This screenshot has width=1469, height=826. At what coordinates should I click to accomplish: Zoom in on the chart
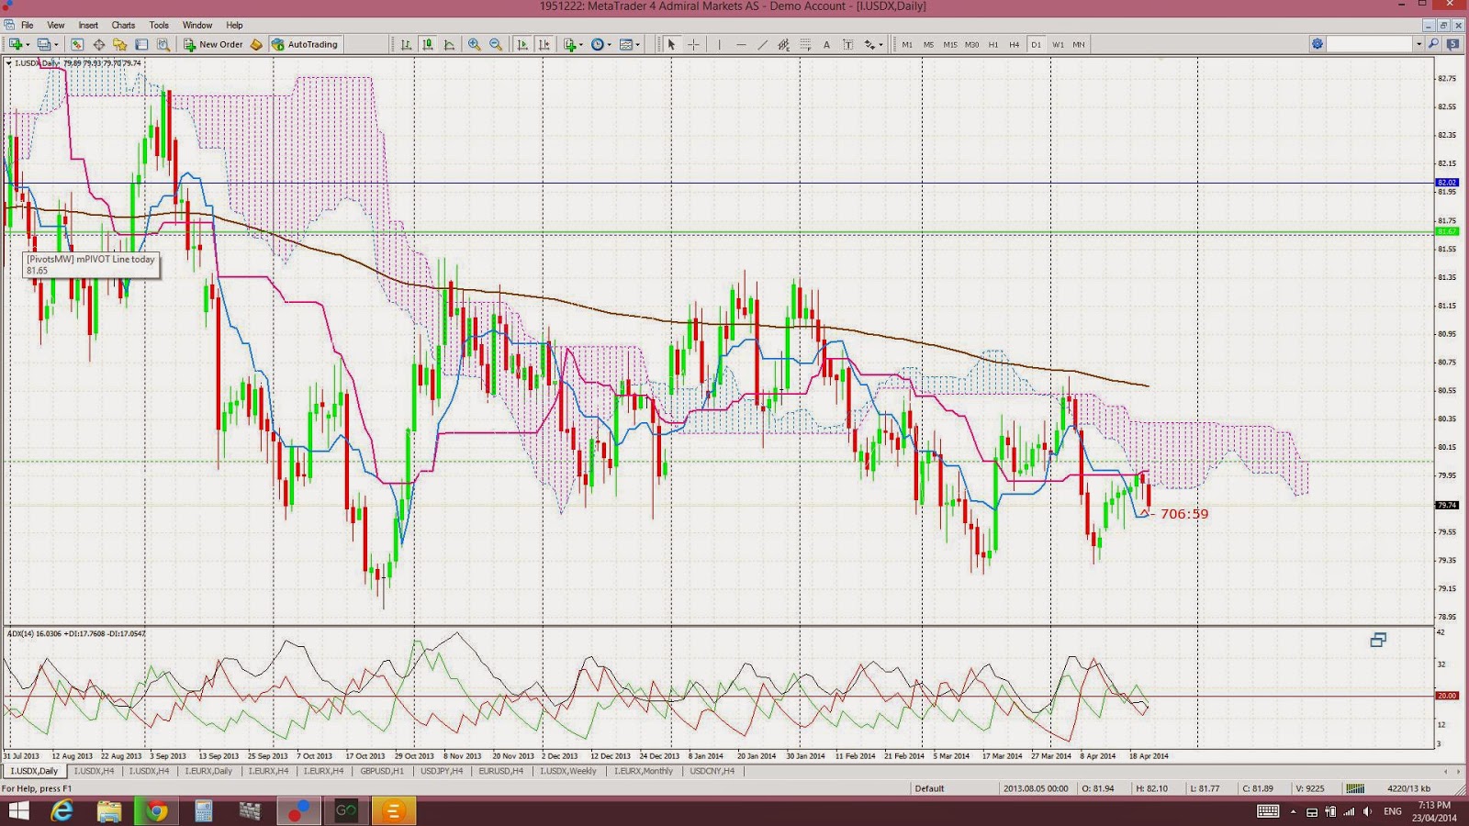[x=474, y=44]
